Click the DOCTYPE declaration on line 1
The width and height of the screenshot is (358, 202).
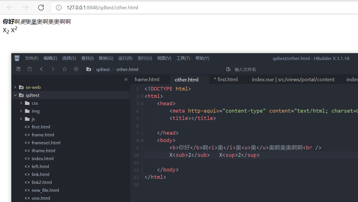click(168, 89)
